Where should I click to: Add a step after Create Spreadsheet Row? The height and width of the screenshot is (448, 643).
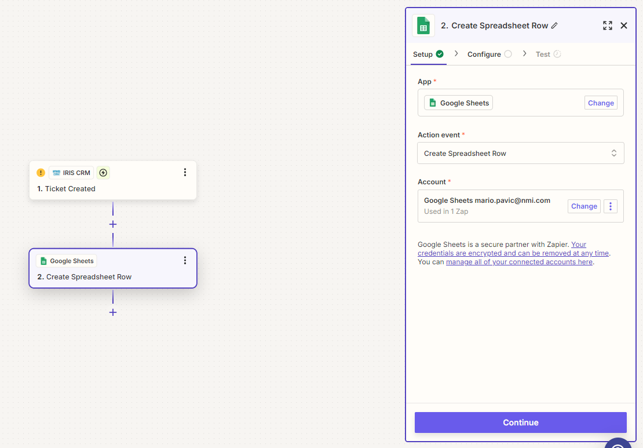pos(113,312)
